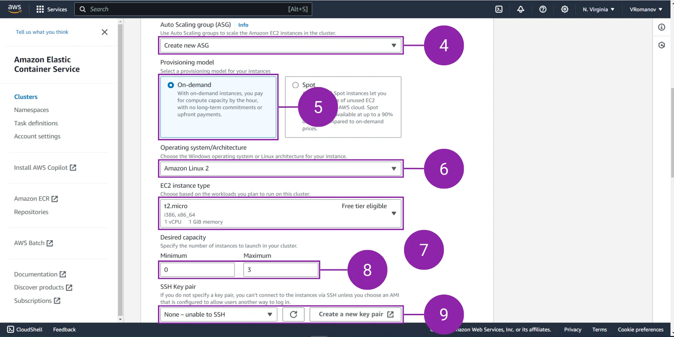This screenshot has height=337, width=674.
Task: Click external link icon next to Discover products
Action: point(69,288)
